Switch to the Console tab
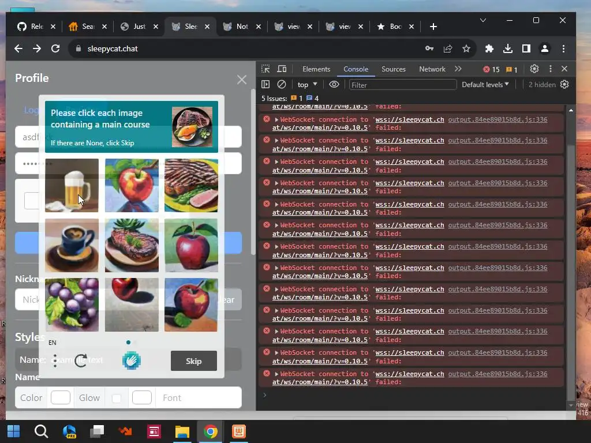This screenshot has height=443, width=591. click(x=356, y=69)
